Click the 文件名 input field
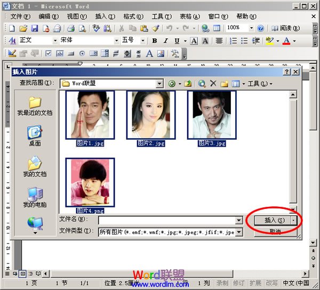The height and width of the screenshot is (290, 320). pos(167,220)
